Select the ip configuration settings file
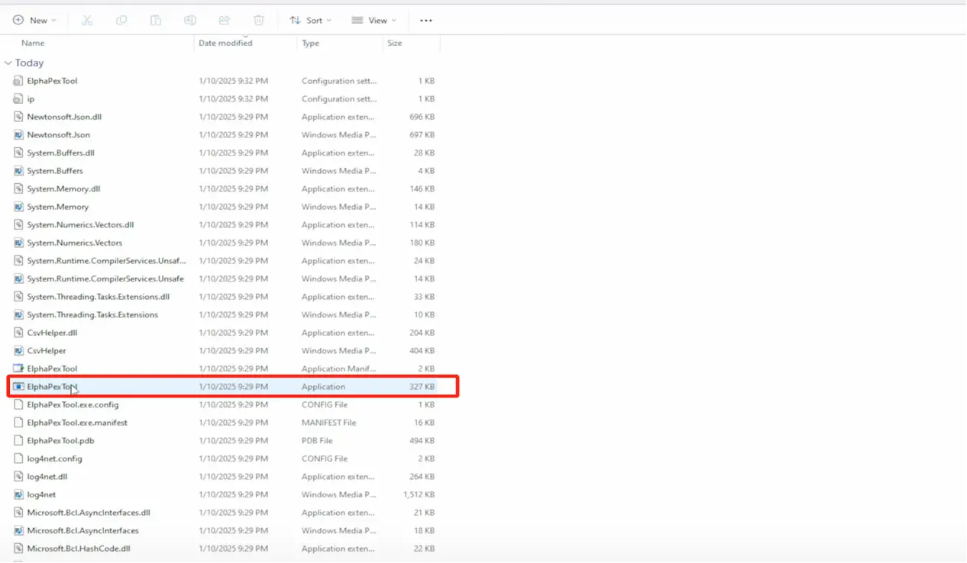Screen dimensions: 967x563 point(31,99)
